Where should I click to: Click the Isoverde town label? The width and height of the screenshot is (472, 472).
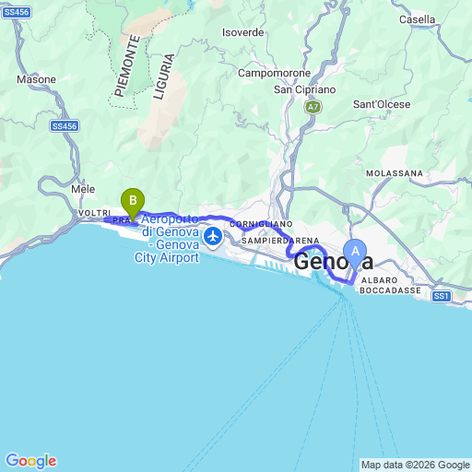(x=243, y=32)
